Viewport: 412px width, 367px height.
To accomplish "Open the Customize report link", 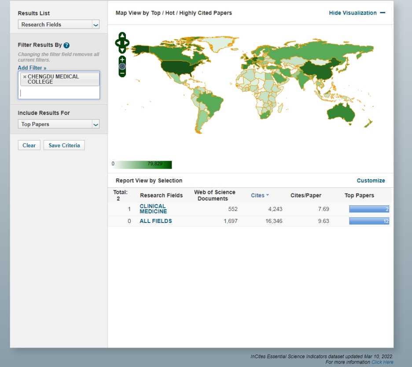I will tap(371, 181).
